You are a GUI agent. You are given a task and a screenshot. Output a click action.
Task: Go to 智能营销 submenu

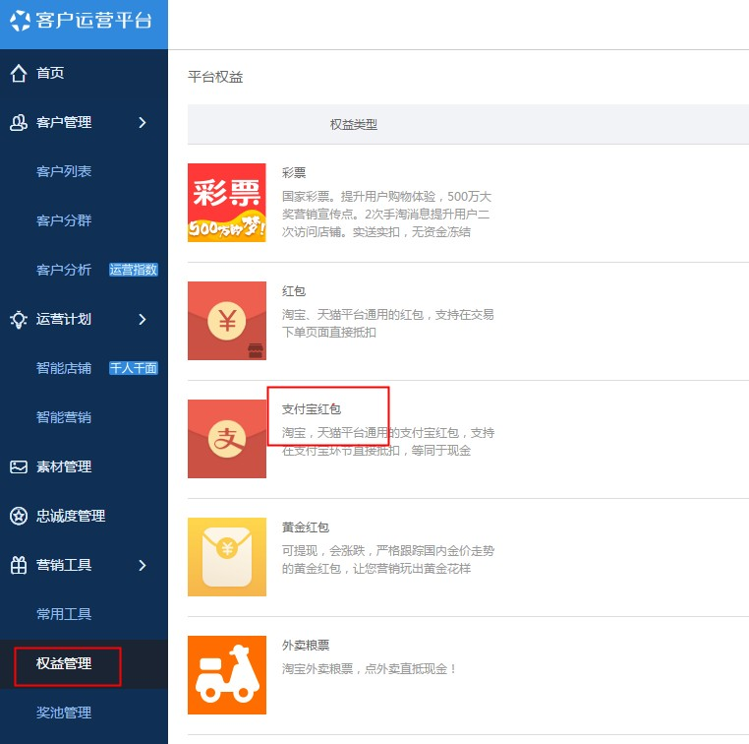[x=64, y=418]
